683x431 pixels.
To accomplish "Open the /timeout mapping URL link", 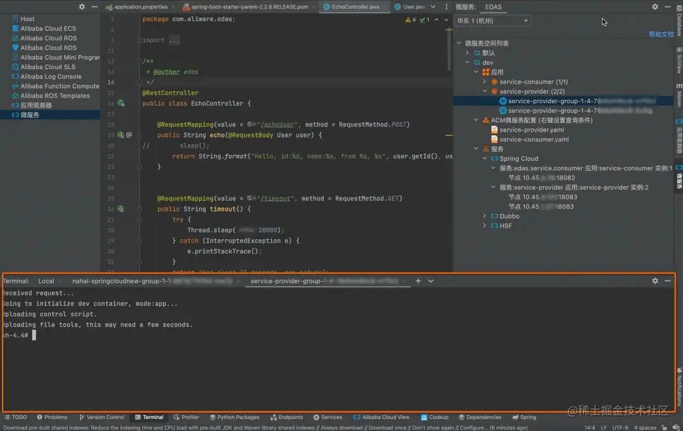I will 275,198.
